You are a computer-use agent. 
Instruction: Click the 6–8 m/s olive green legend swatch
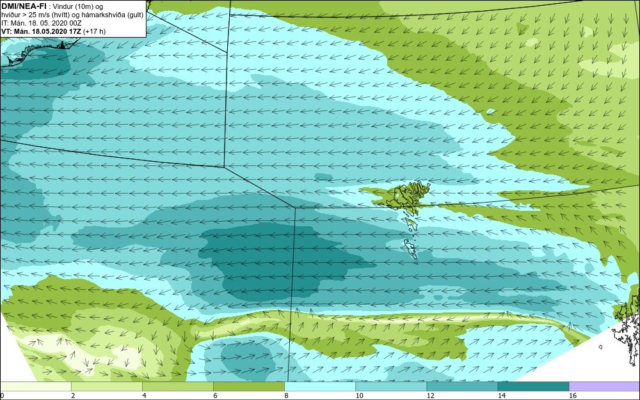tap(248, 386)
